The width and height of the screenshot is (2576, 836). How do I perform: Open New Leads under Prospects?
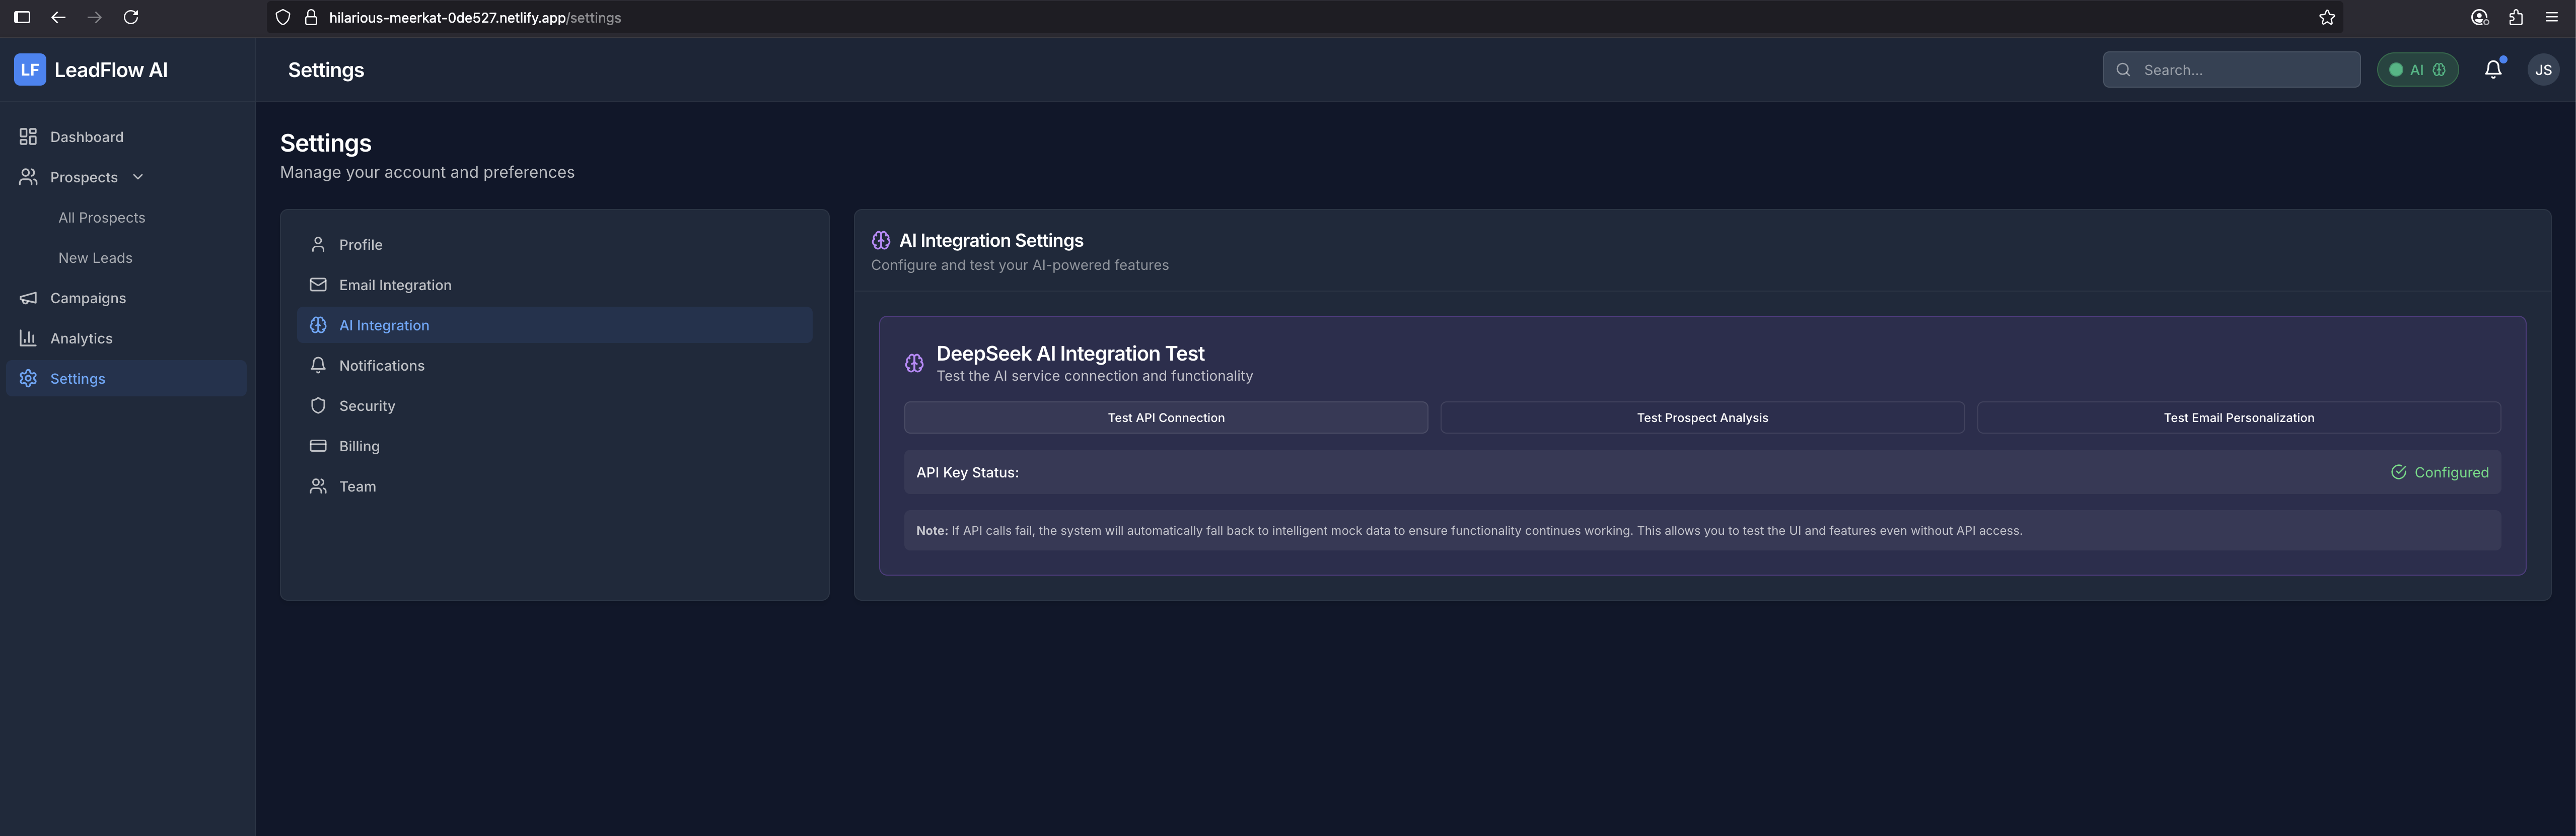tap(95, 258)
